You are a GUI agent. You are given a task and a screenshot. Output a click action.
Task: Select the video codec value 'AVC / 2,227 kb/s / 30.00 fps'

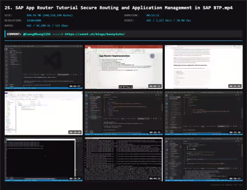[168, 21]
